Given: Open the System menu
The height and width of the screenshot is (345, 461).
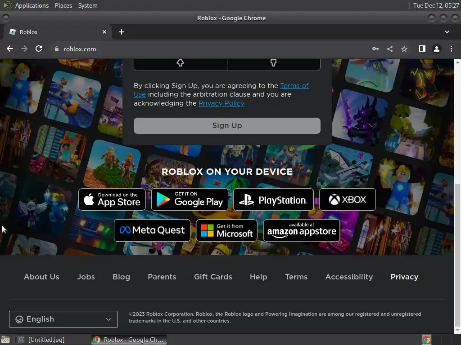Looking at the screenshot, I should pos(88,5).
